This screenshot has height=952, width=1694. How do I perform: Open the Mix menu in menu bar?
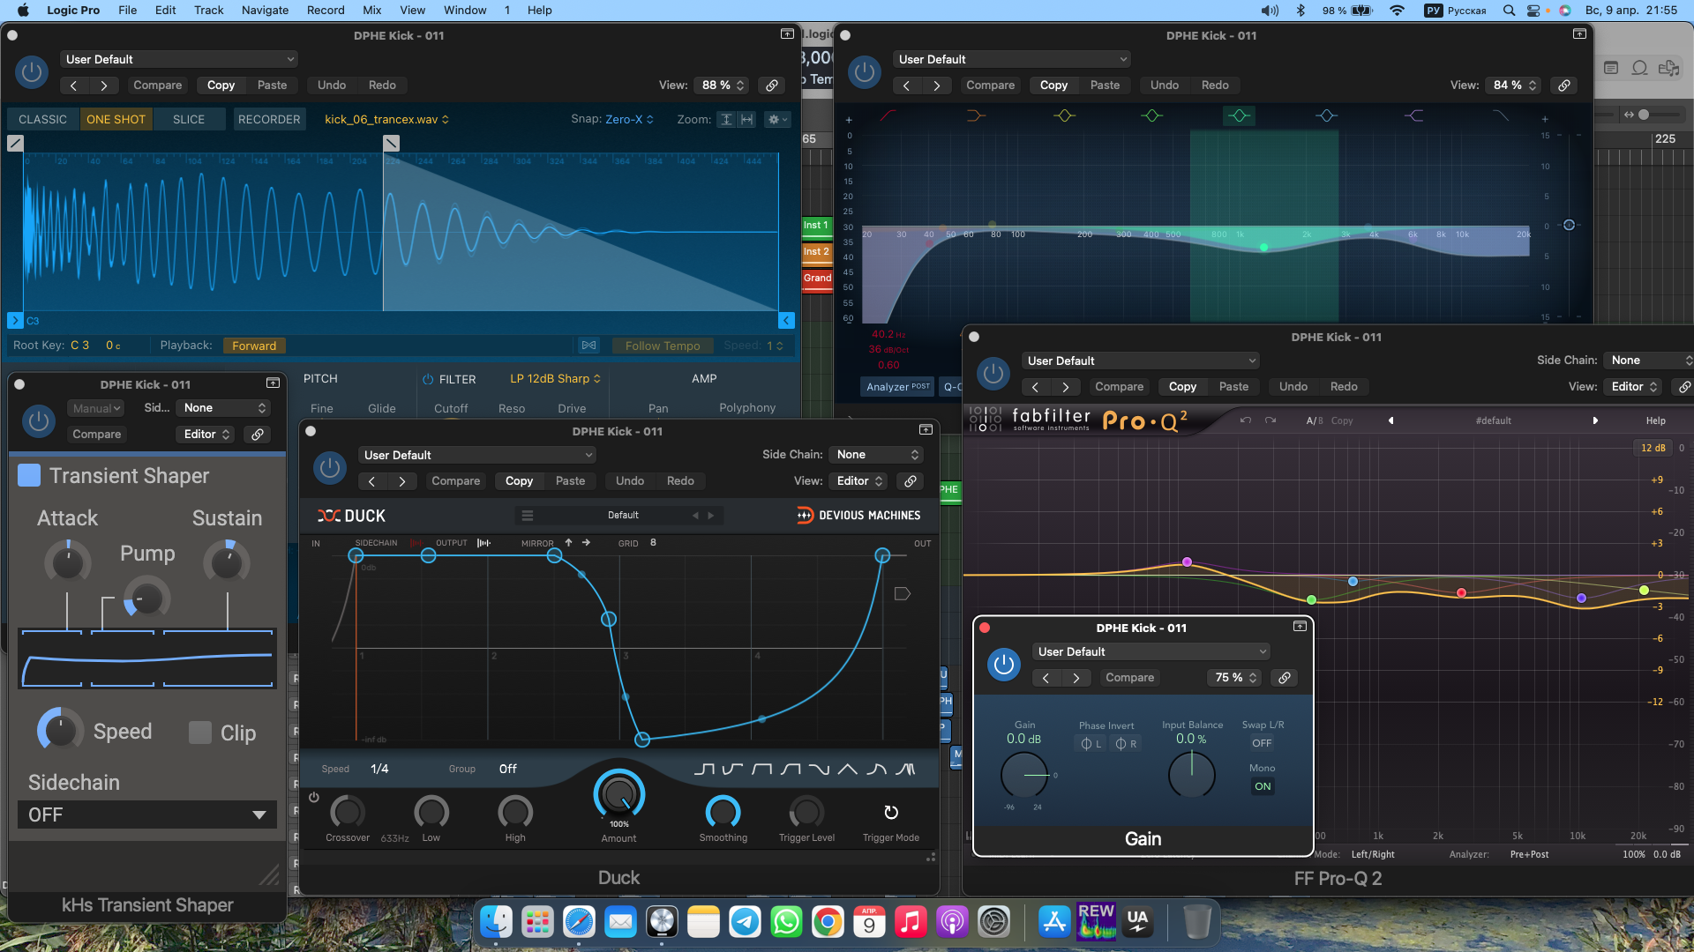372,11
